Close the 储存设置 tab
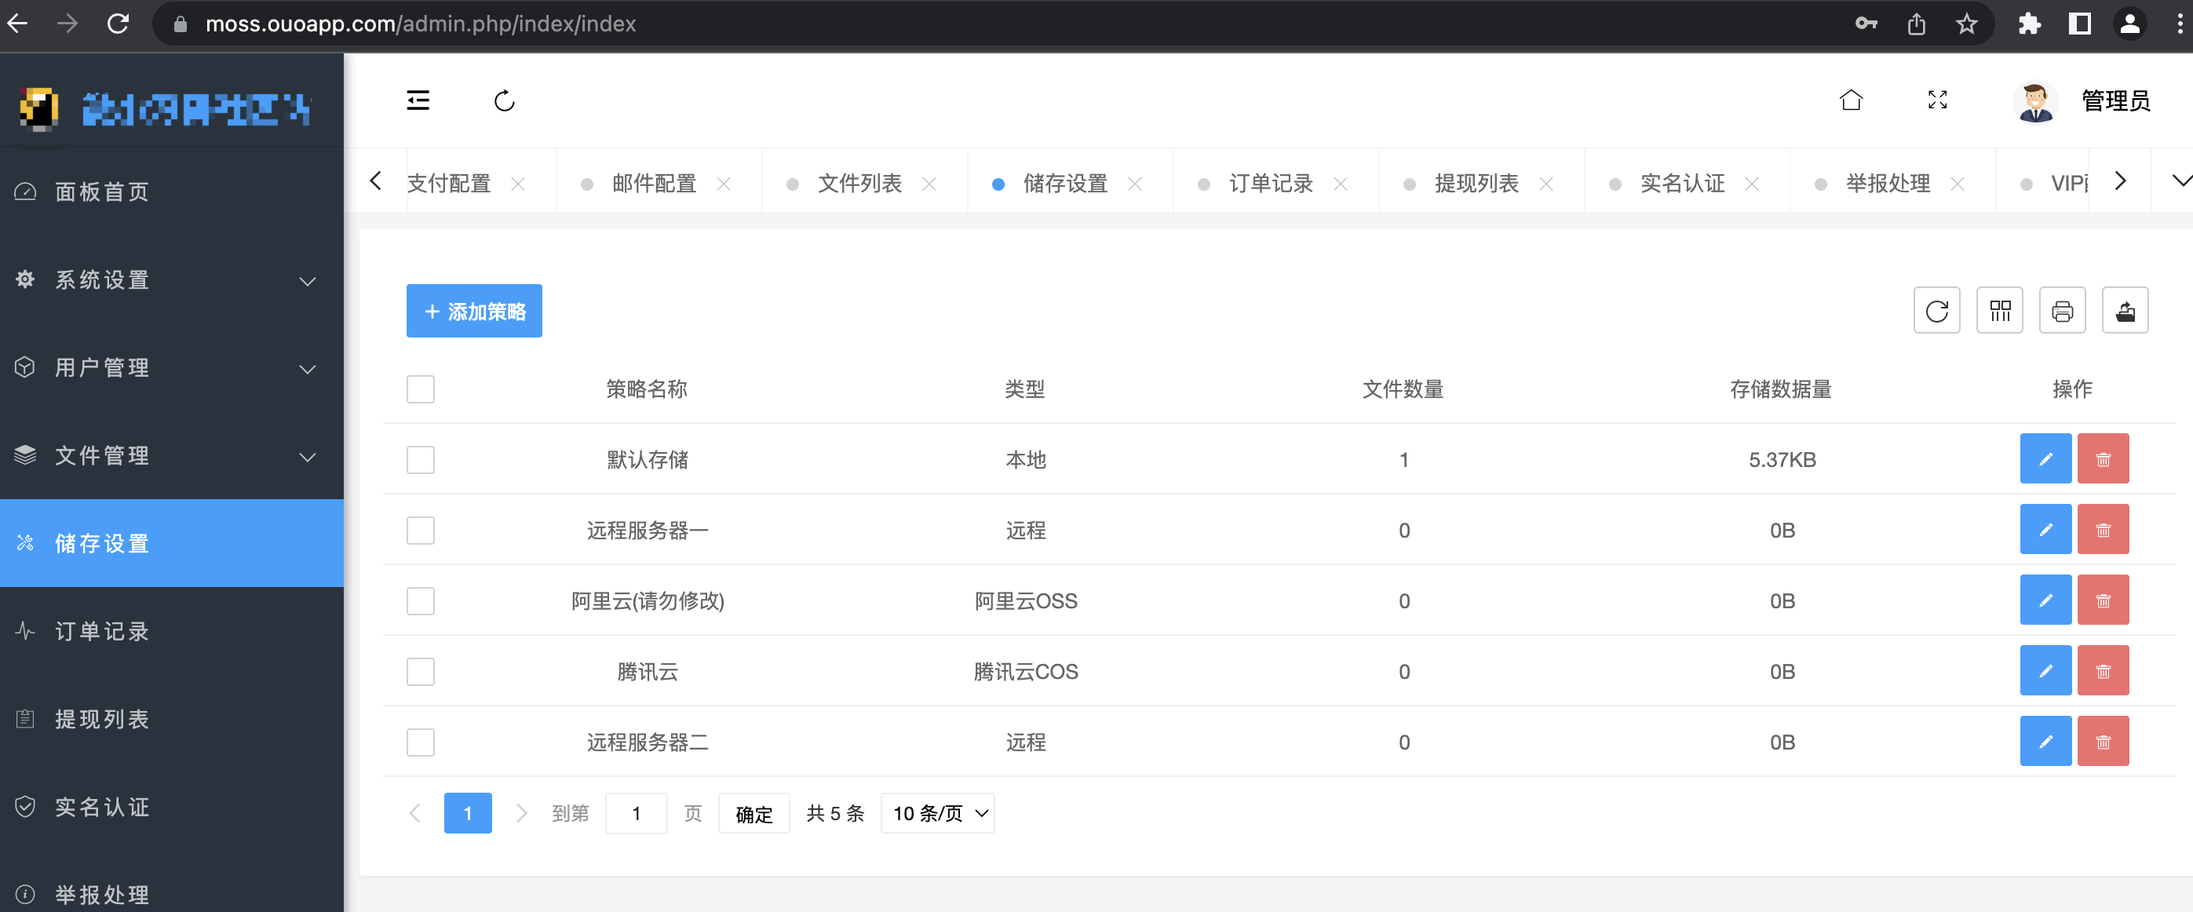The width and height of the screenshot is (2193, 912). (x=1135, y=184)
